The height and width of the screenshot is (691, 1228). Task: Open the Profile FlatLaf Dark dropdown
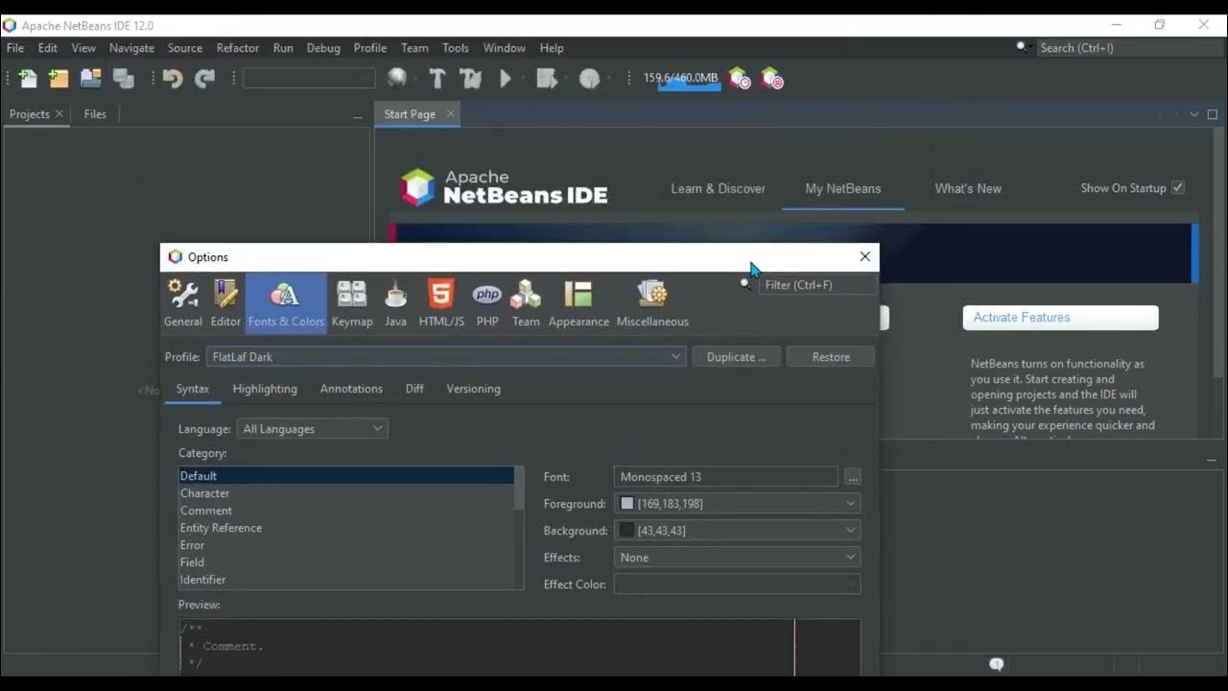446,357
